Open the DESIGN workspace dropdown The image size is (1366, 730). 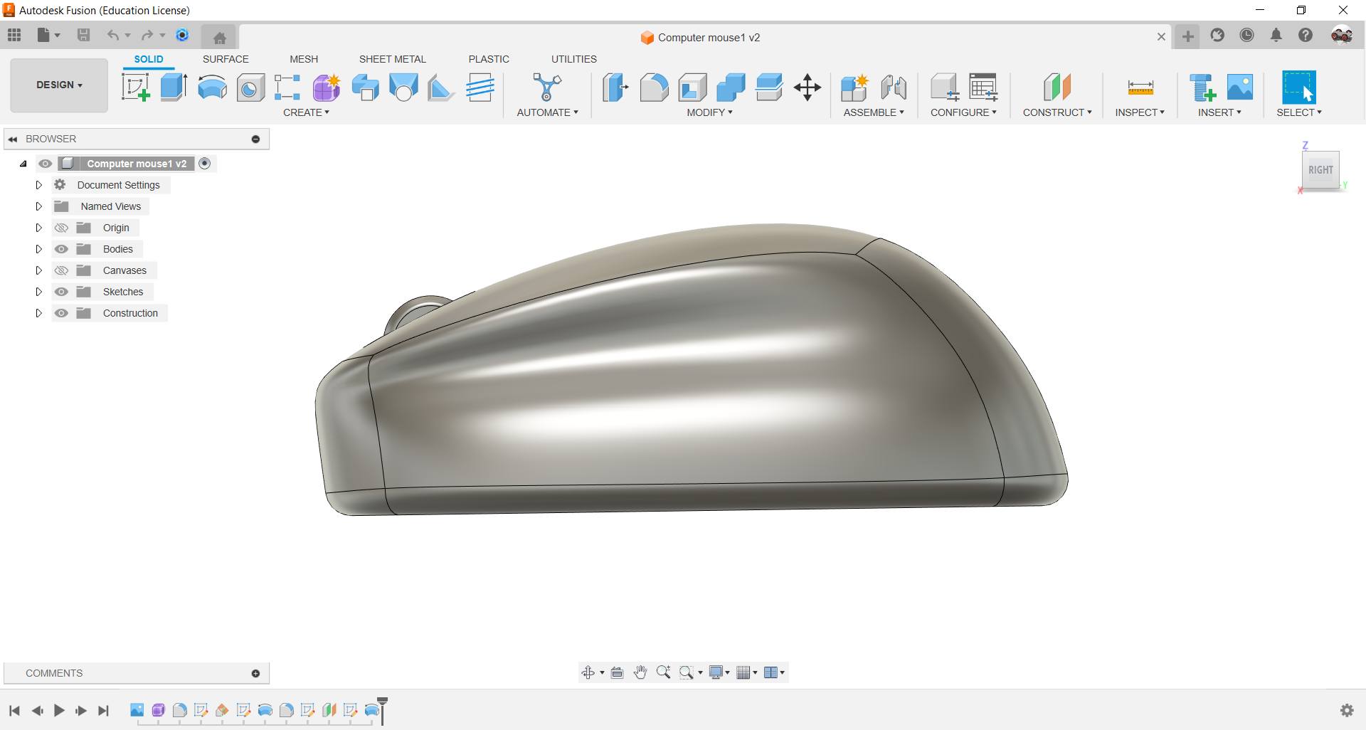tap(59, 85)
